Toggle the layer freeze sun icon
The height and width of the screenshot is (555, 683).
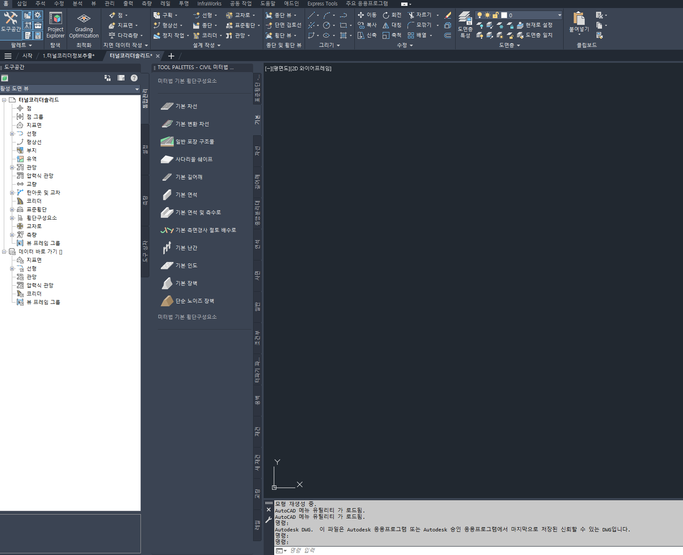point(488,15)
